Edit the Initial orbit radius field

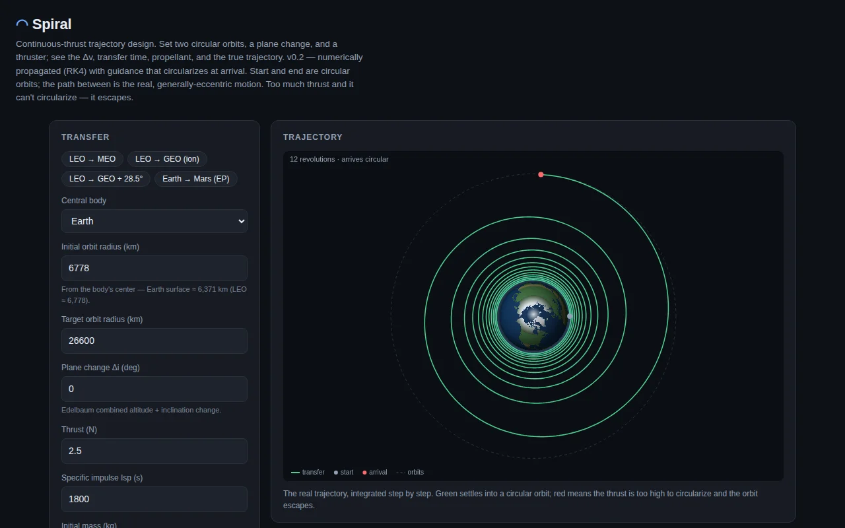[154, 269]
